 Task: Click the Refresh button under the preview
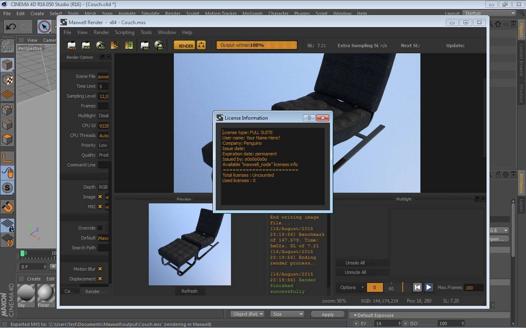[x=189, y=291]
